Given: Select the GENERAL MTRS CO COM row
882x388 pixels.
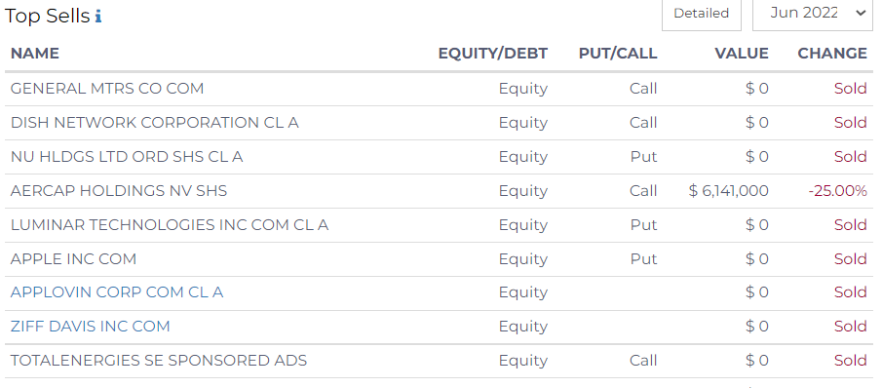Looking at the screenshot, I should coord(439,89).
